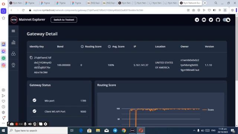Open the Discord link in header
Viewport: 238px width, 134px height.
(x=204, y=20)
